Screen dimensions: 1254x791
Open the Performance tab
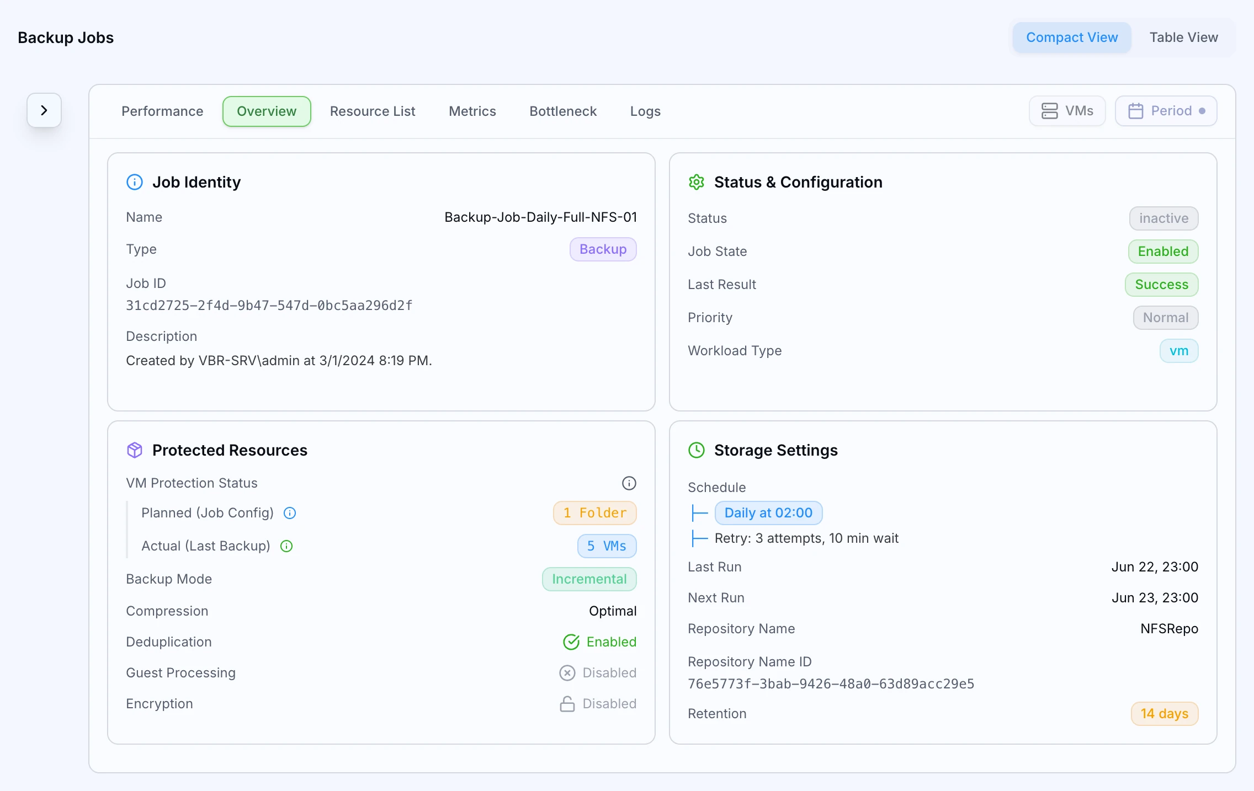[x=162, y=111]
